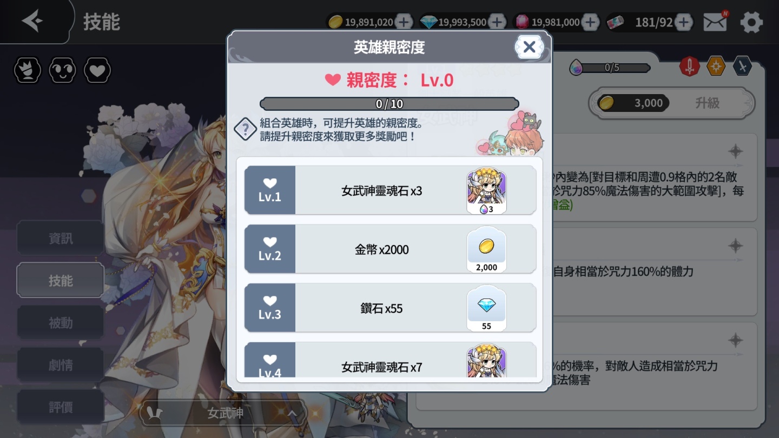Toggle the heart icon filter

pyautogui.click(x=97, y=70)
